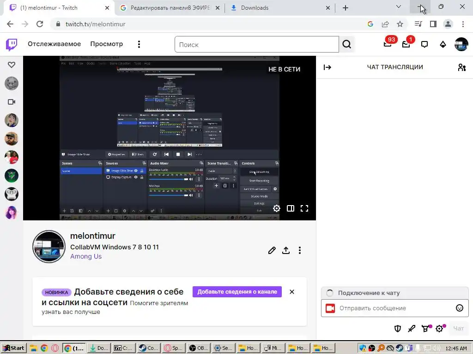The height and width of the screenshot is (354, 473).
Task: Open the emote picker smiley icon
Action: [460, 308]
